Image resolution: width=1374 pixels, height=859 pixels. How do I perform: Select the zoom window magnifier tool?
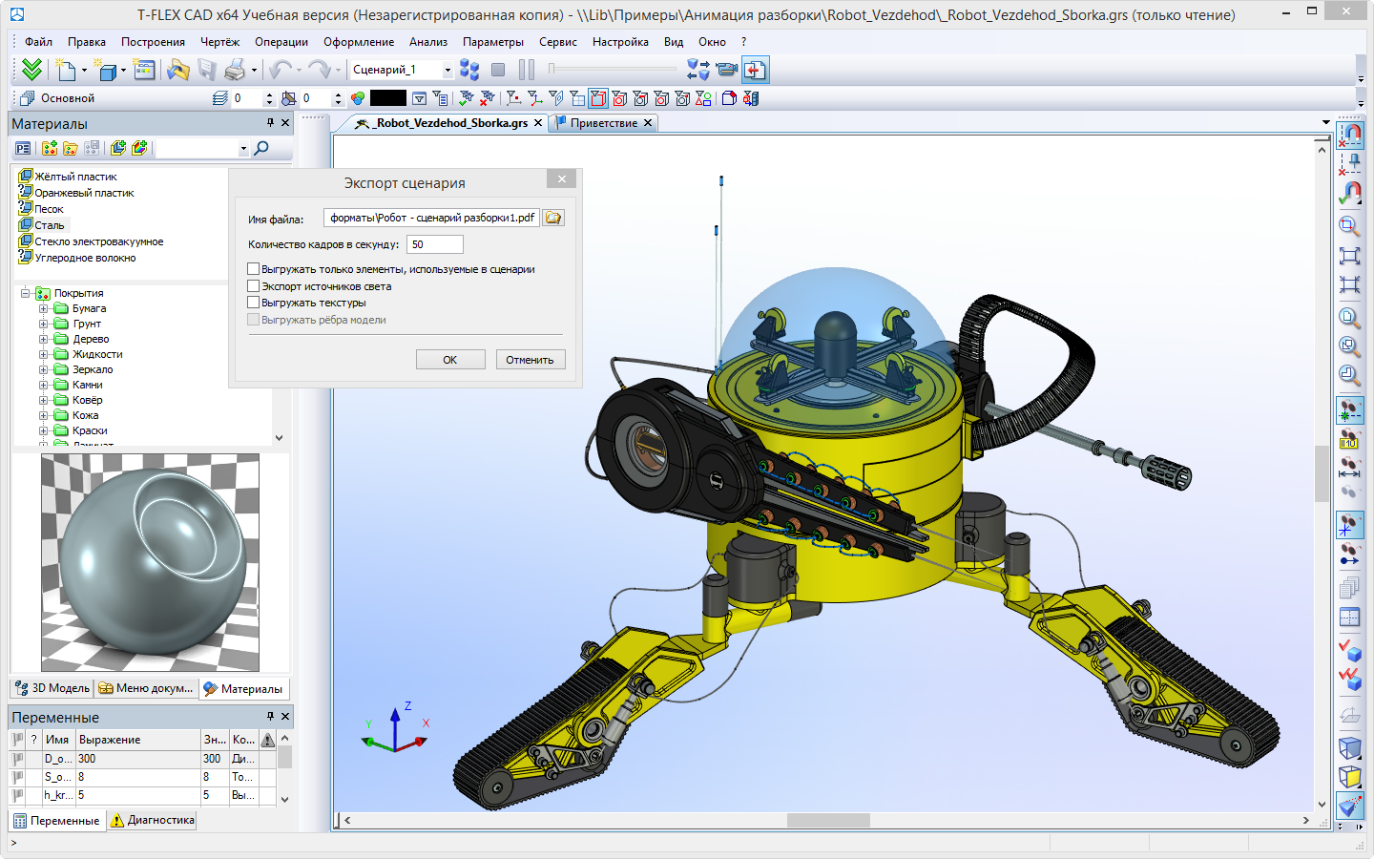[x=1349, y=226]
